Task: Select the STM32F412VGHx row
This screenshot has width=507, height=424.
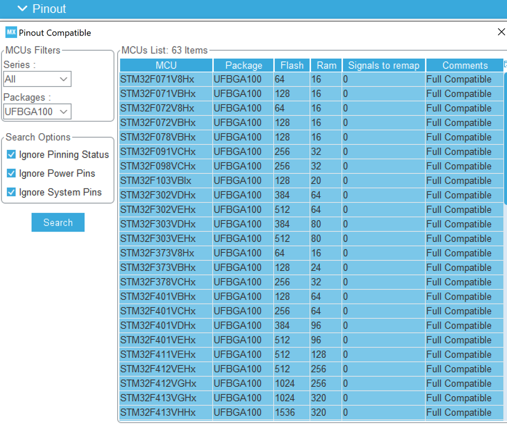Action: [312, 383]
